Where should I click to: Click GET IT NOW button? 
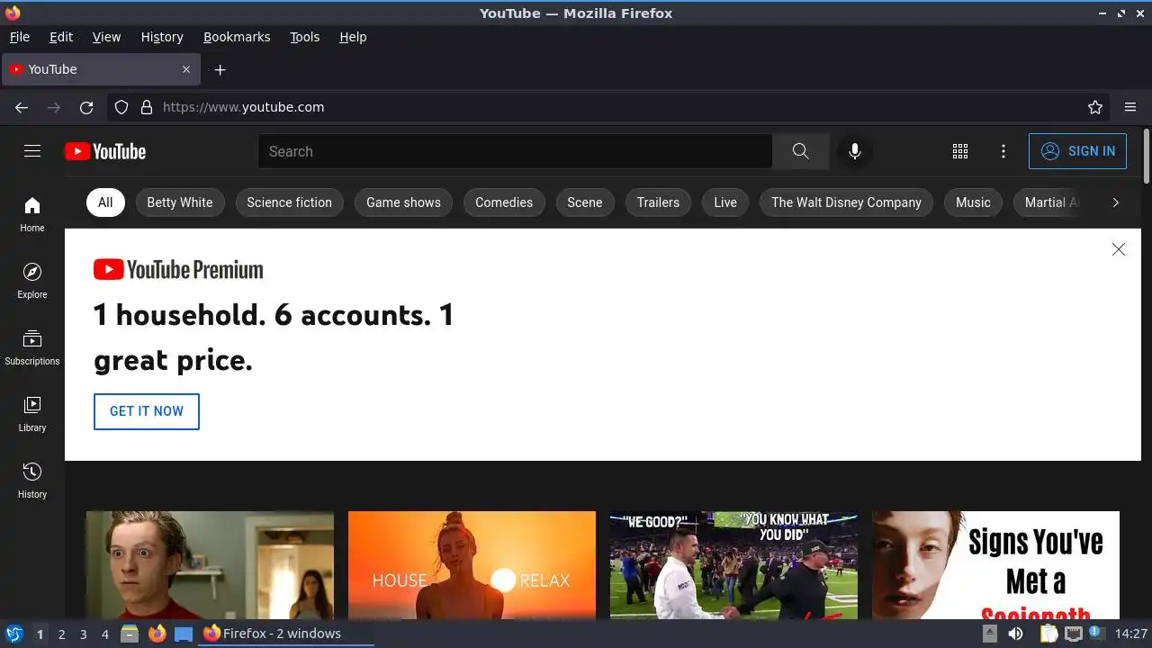pos(147,411)
